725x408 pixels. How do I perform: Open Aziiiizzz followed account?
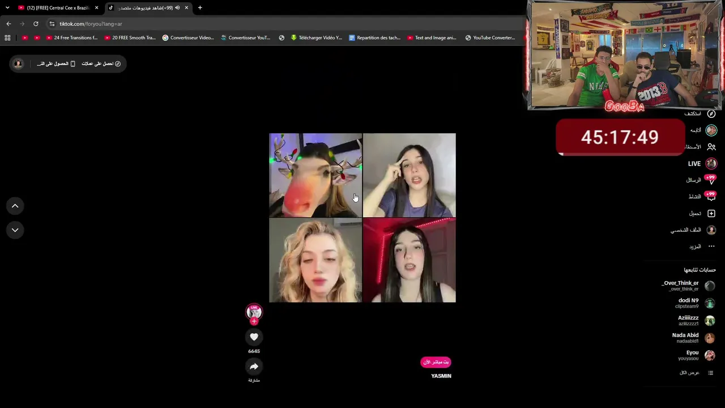[x=696, y=321]
